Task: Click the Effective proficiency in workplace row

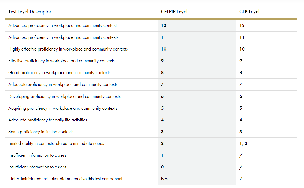Action: 151,61
